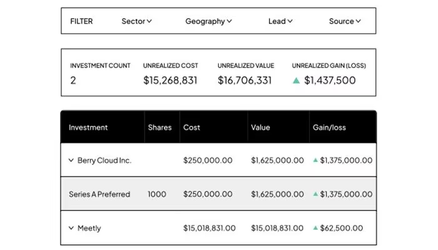Open the Geography filter dropdown
The height and width of the screenshot is (250, 438).
click(x=208, y=21)
